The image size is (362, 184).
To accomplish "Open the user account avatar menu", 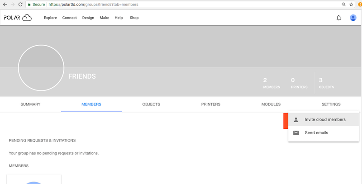I will coord(353,18).
